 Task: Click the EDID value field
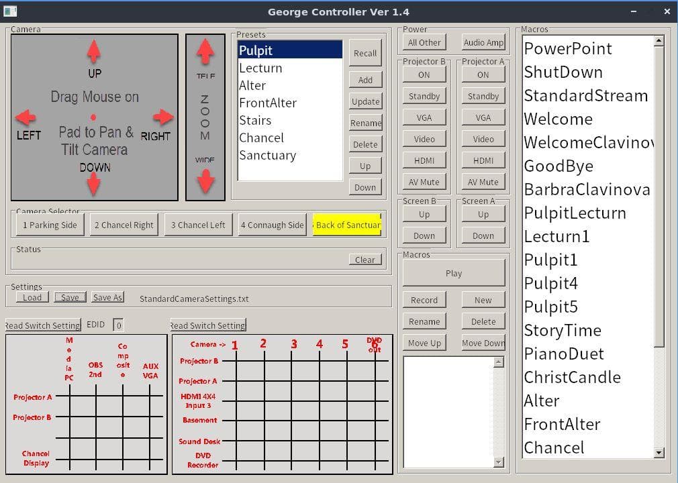[118, 325]
